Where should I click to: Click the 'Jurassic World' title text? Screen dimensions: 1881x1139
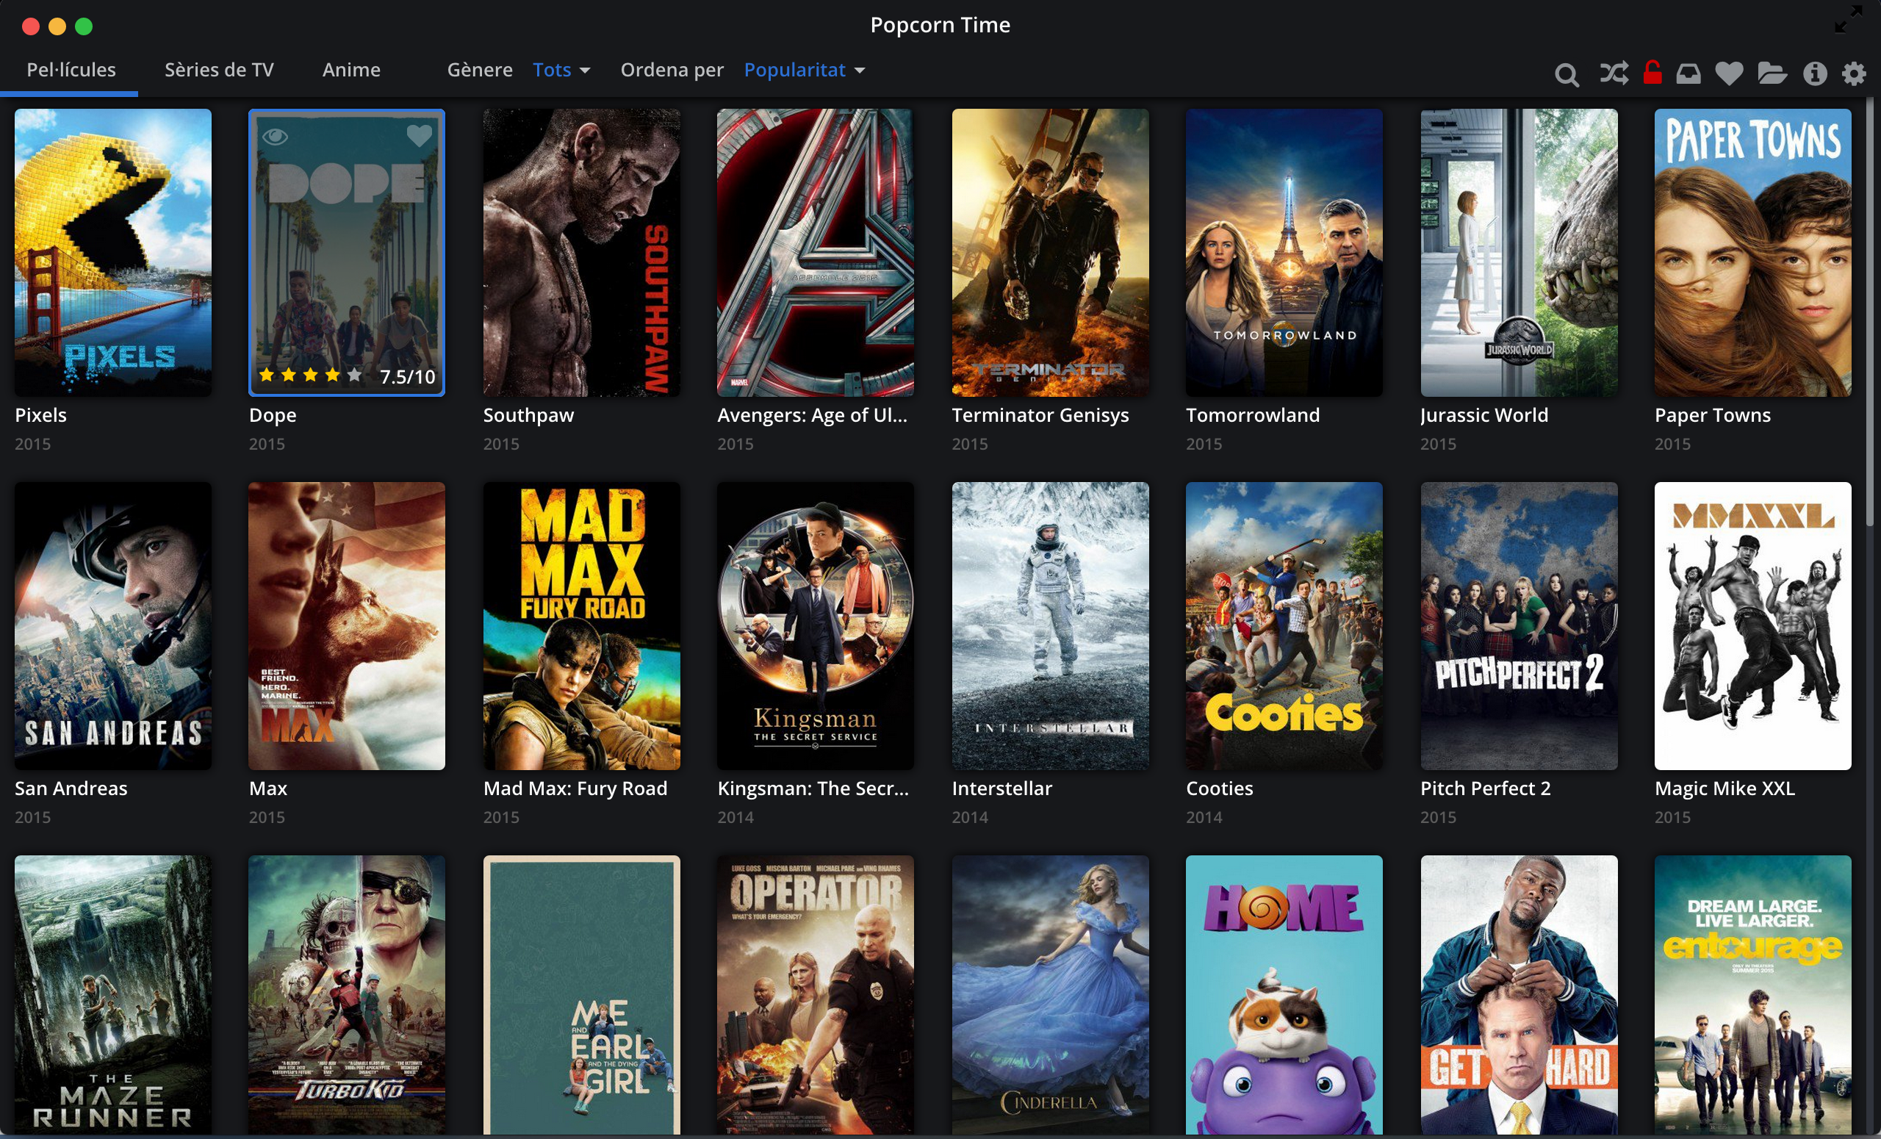tap(1484, 415)
